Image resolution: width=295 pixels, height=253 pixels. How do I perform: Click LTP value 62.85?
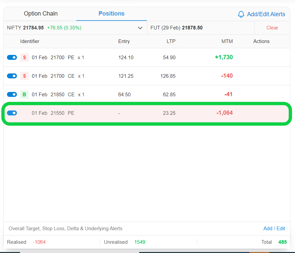(169, 94)
